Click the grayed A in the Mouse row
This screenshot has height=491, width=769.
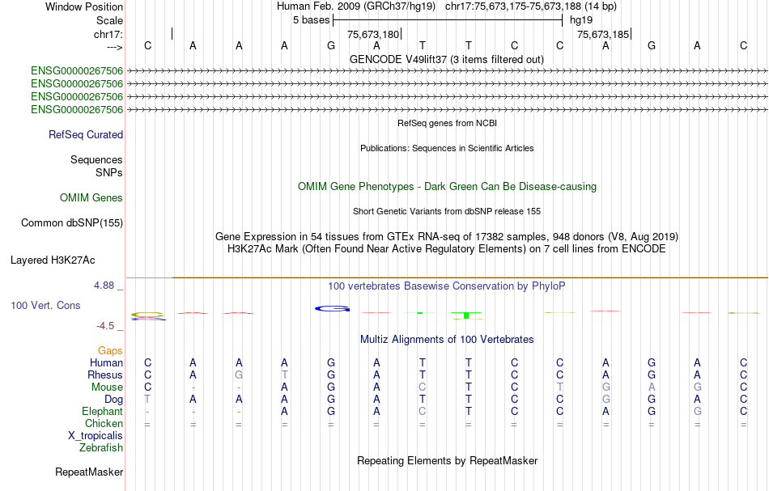pyautogui.click(x=652, y=387)
